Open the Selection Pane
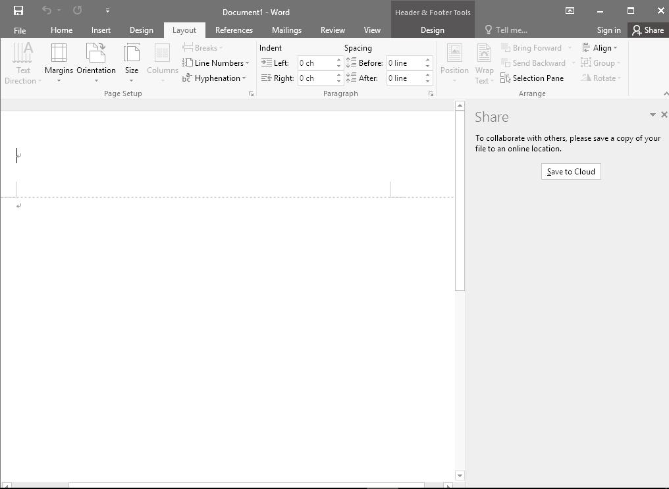 coord(532,78)
